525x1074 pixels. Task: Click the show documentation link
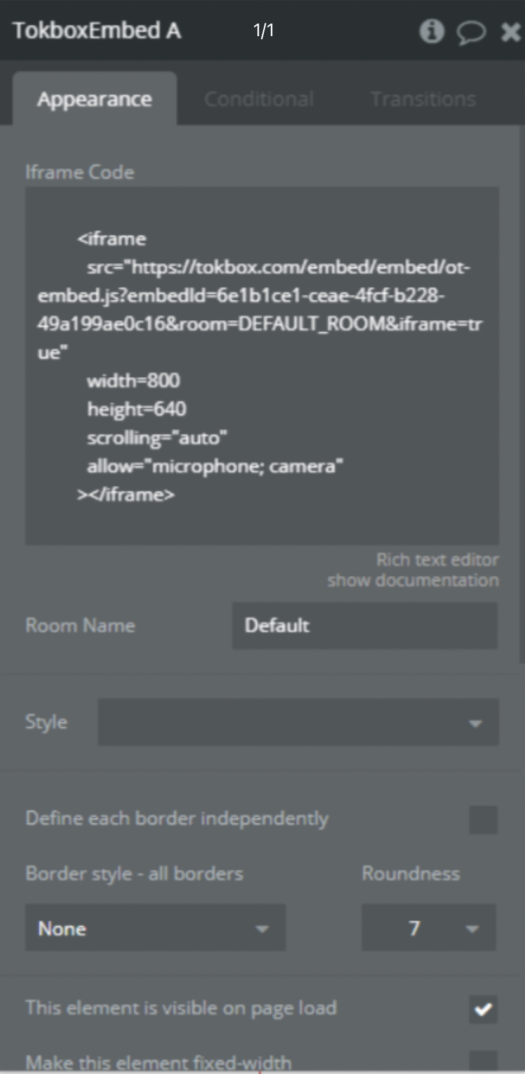(x=413, y=580)
